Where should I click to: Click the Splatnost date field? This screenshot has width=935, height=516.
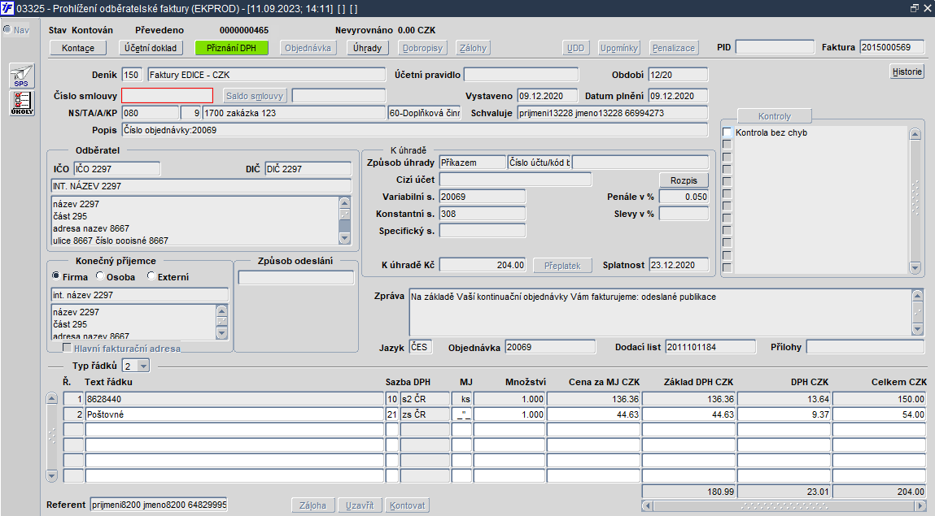[x=679, y=265]
